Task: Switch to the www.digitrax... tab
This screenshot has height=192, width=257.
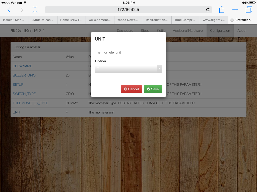Action: (214, 20)
